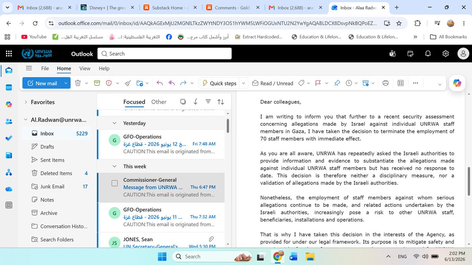Open Outlook settings gear
Viewport: 472px width, 265px height.
tap(446, 54)
